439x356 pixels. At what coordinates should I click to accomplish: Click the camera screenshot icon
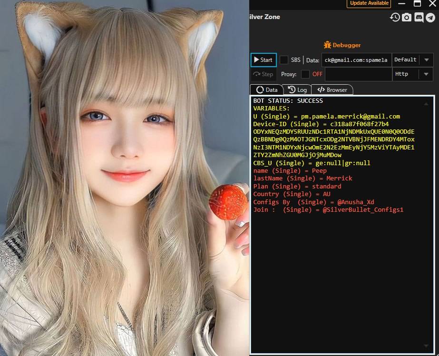click(407, 18)
